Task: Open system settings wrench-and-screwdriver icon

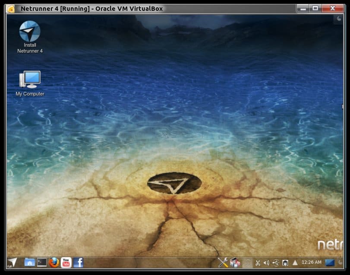Action: [223, 262]
